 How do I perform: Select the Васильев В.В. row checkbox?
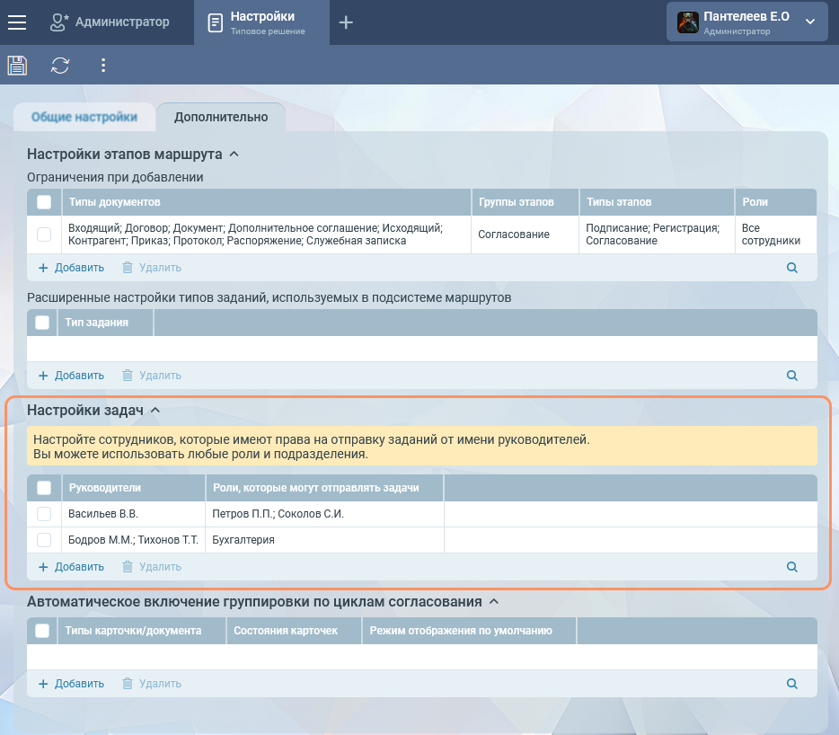[44, 514]
